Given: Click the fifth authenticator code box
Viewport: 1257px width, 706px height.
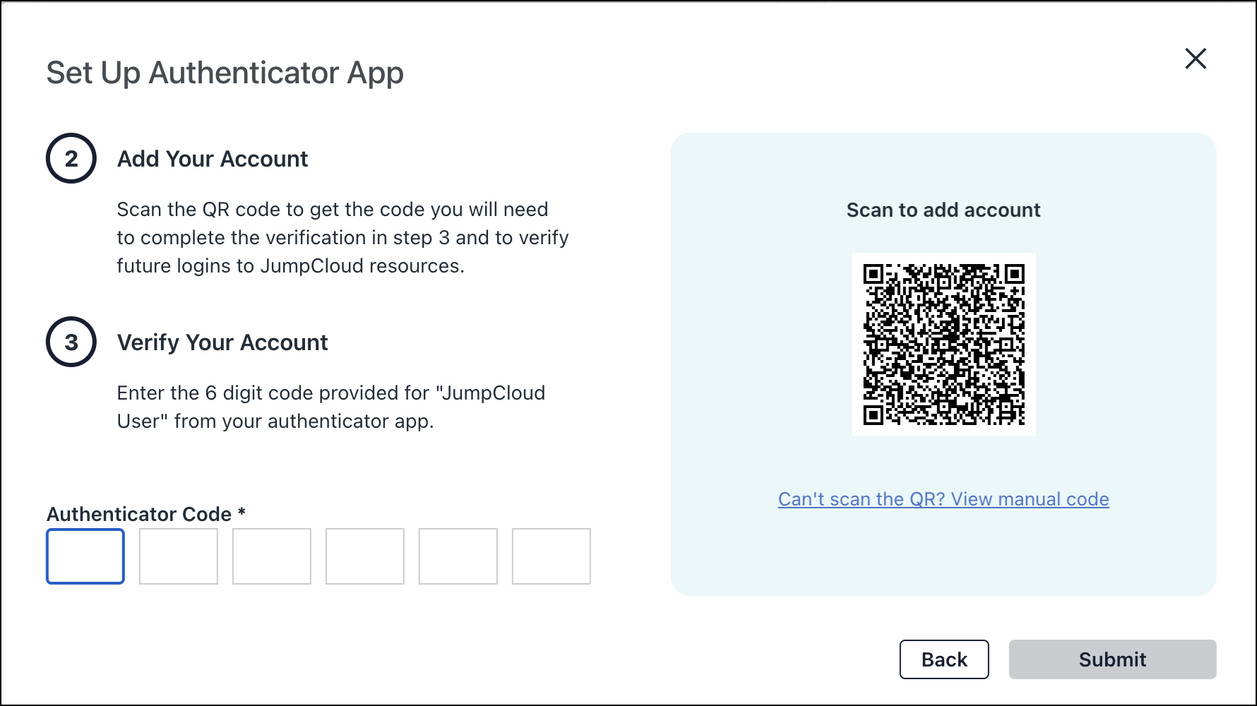Looking at the screenshot, I should (458, 556).
